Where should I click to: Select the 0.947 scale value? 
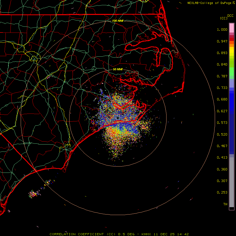[x=222, y=41]
